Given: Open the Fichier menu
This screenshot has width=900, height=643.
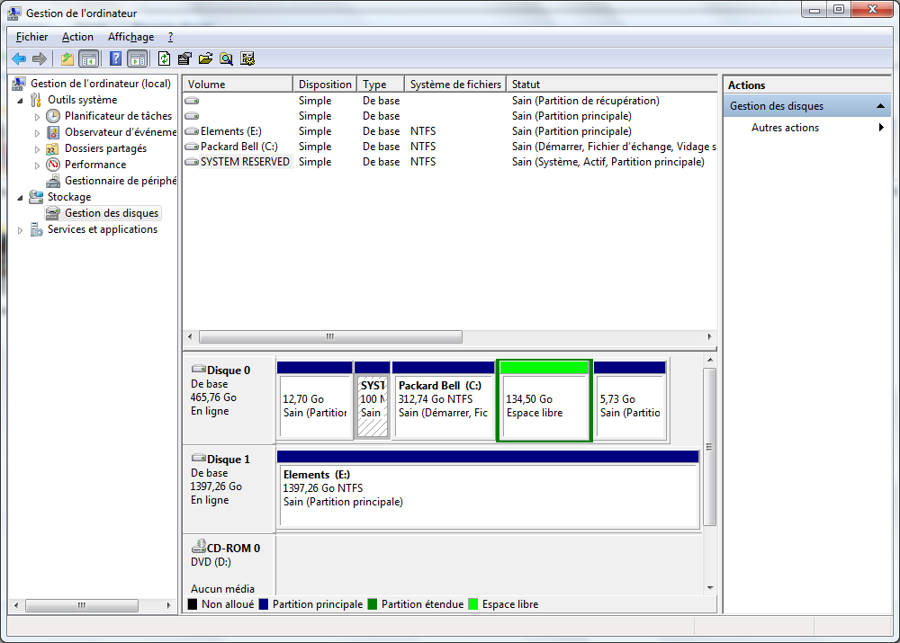Looking at the screenshot, I should (x=31, y=37).
